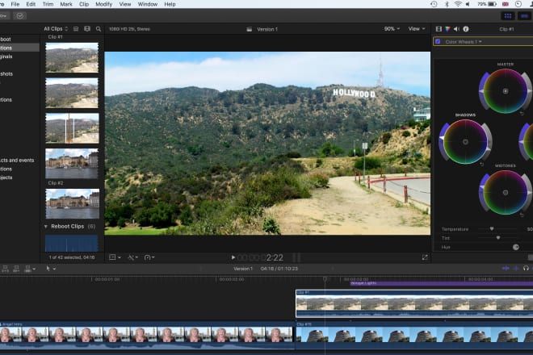Viewport: 533px width, 355px height.
Task: Select Angel Intro clip in timeline
Action: [x=147, y=336]
